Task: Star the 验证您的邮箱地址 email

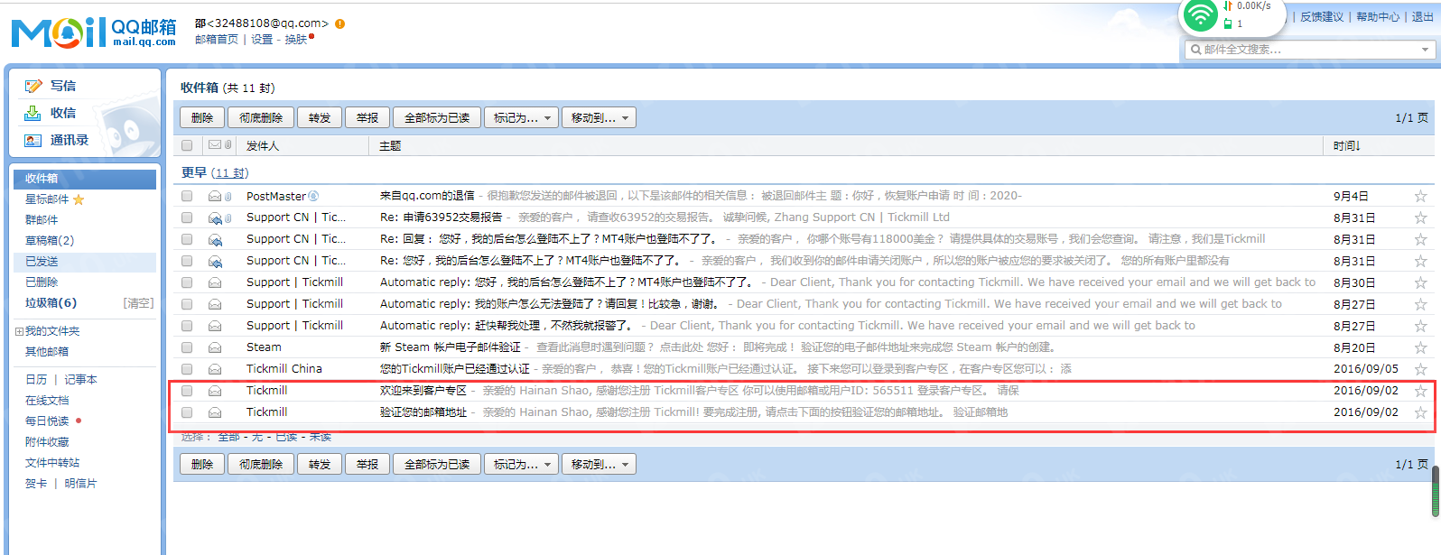Action: point(1420,412)
